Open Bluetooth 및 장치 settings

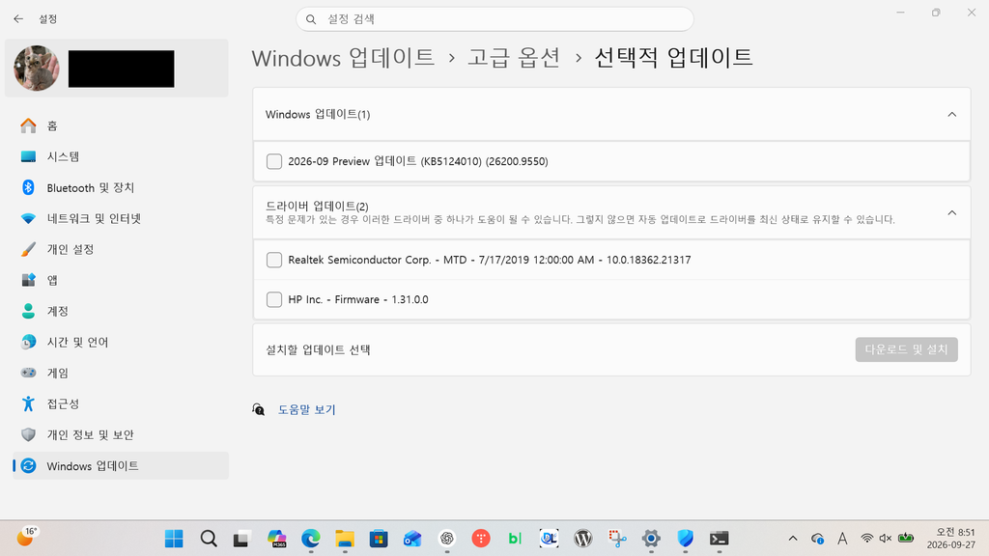(x=120, y=187)
